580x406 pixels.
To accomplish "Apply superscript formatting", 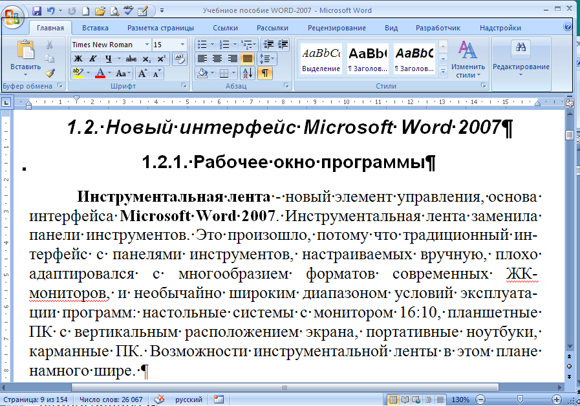I will (x=161, y=59).
